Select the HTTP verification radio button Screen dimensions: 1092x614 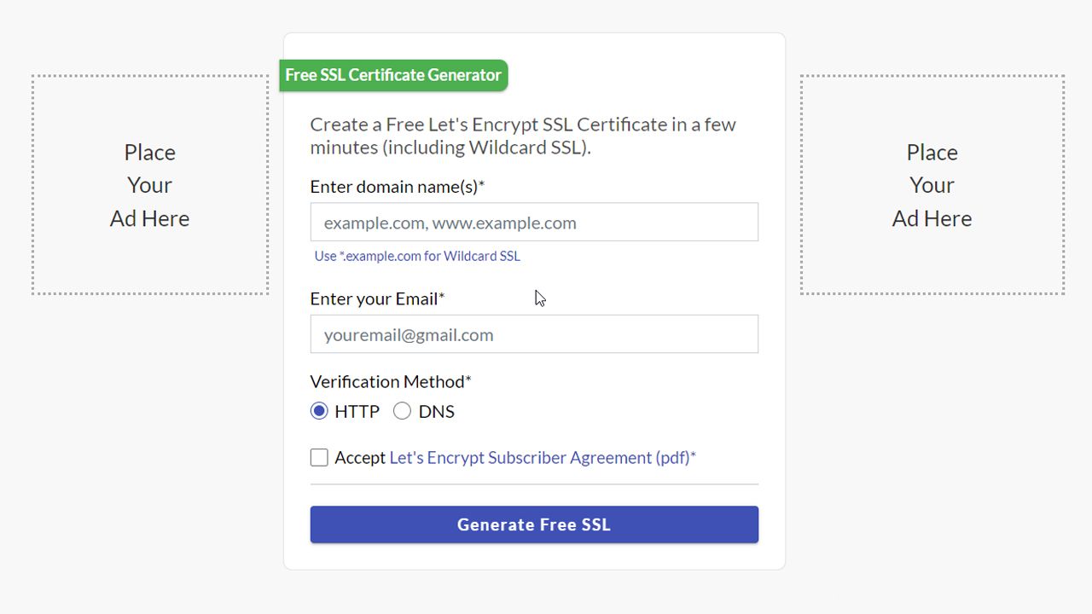point(319,411)
